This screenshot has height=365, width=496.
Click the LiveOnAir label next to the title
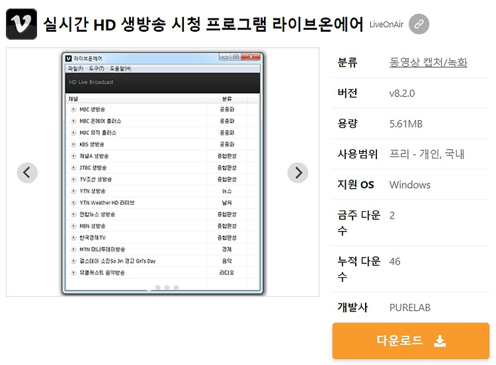point(387,24)
